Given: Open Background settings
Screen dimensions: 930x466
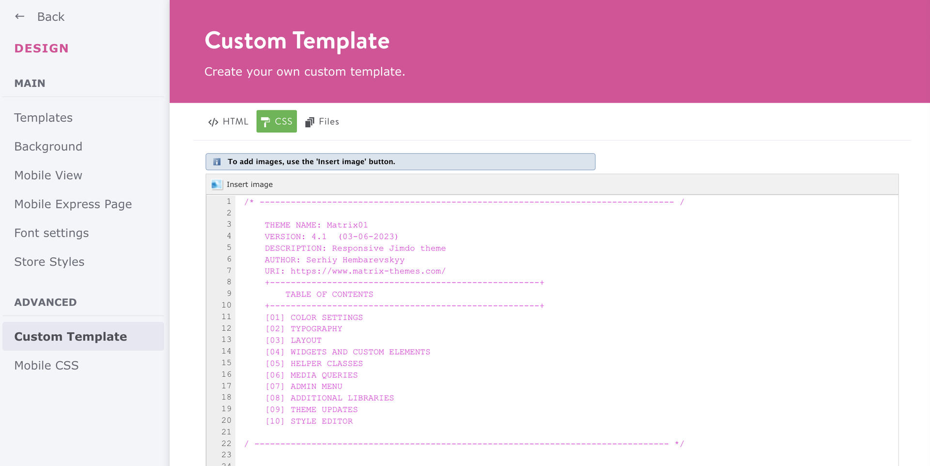Looking at the screenshot, I should (x=48, y=146).
